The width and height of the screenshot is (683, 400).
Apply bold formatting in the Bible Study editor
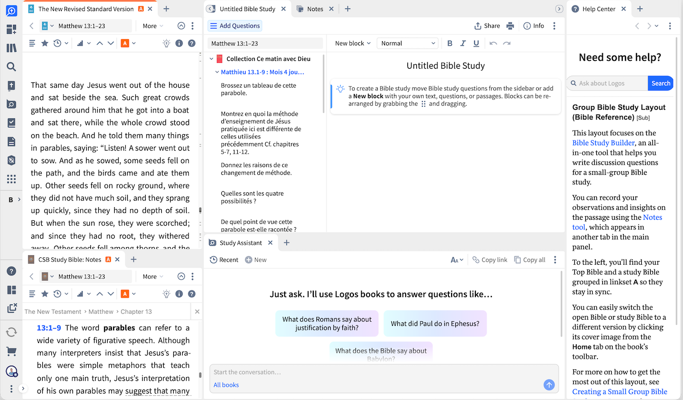click(450, 43)
